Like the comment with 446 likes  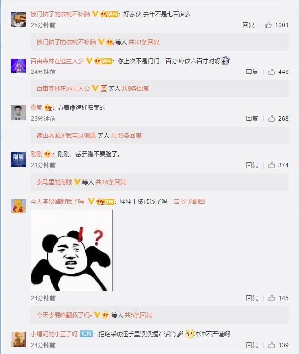(x=272, y=72)
